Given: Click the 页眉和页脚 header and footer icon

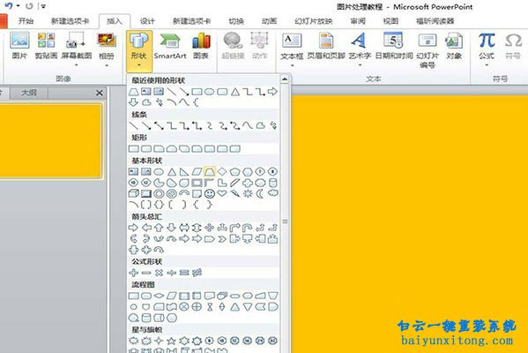Looking at the screenshot, I should coord(326,46).
